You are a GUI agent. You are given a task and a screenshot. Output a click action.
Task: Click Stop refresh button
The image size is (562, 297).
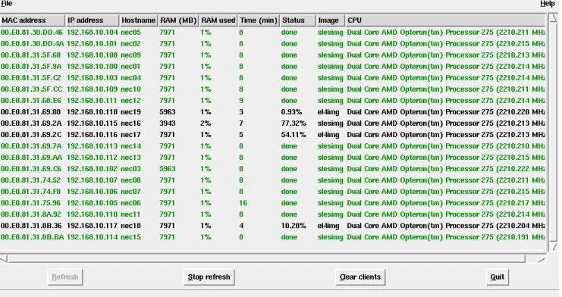tap(209, 277)
